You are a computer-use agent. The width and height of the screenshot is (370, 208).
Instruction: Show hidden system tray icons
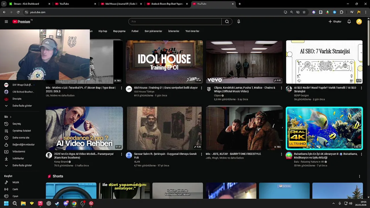click(x=333, y=203)
